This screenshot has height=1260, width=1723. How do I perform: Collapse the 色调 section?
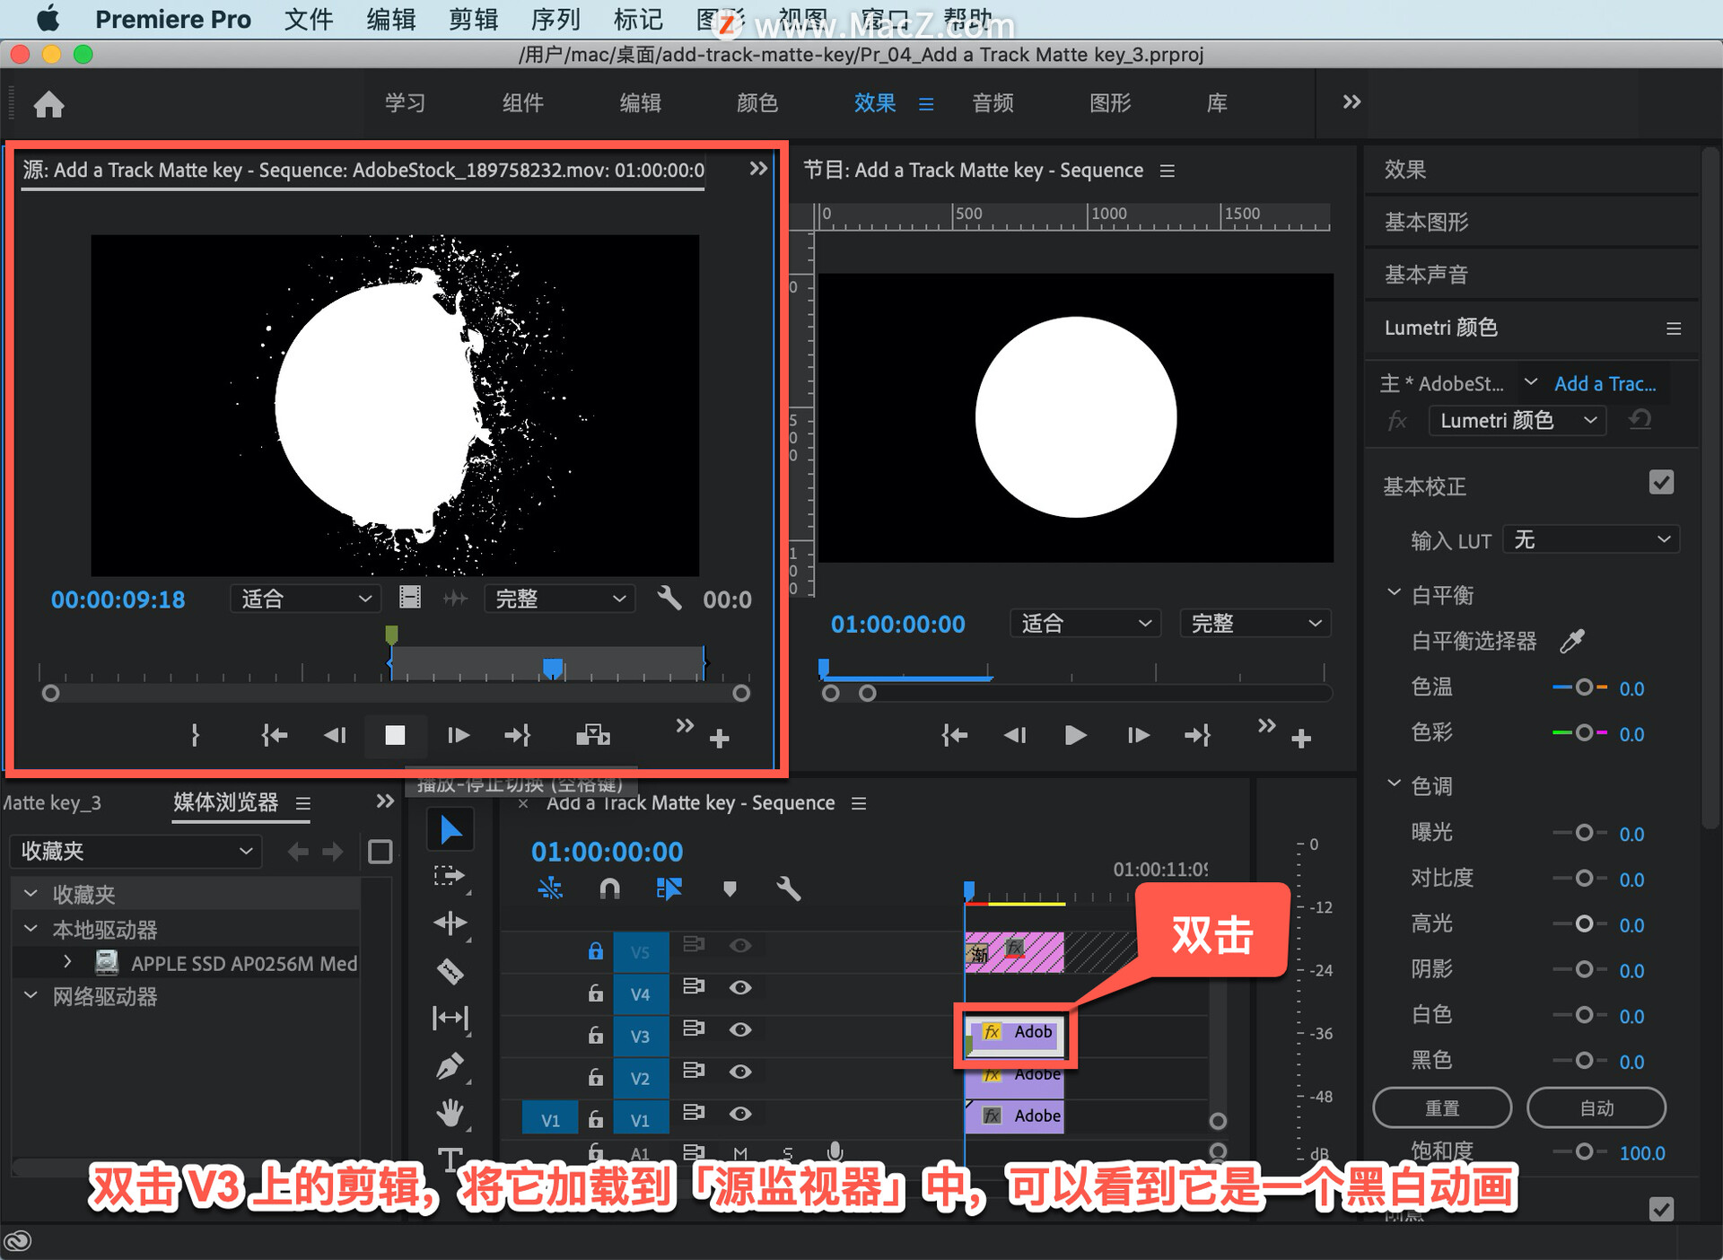pyautogui.click(x=1394, y=784)
